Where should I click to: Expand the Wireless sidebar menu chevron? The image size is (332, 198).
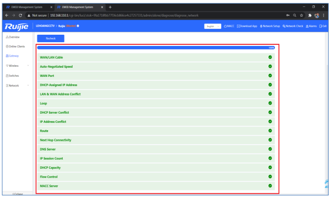(28, 66)
